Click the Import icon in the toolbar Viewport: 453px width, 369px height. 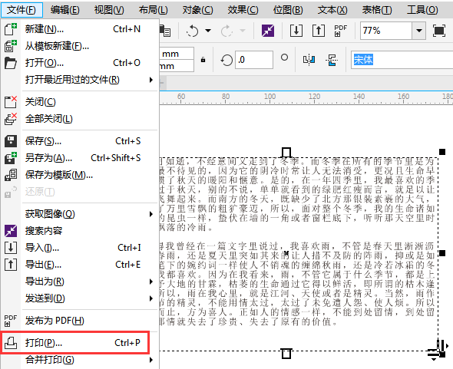coord(296,31)
